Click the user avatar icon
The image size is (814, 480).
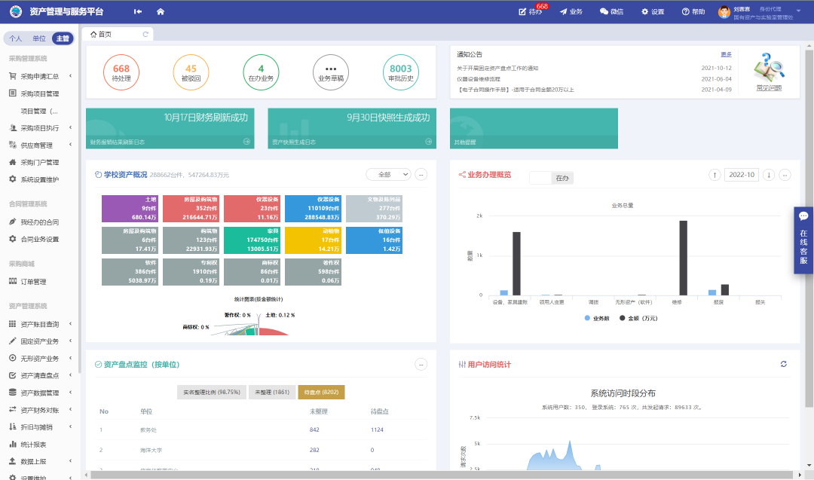724,12
